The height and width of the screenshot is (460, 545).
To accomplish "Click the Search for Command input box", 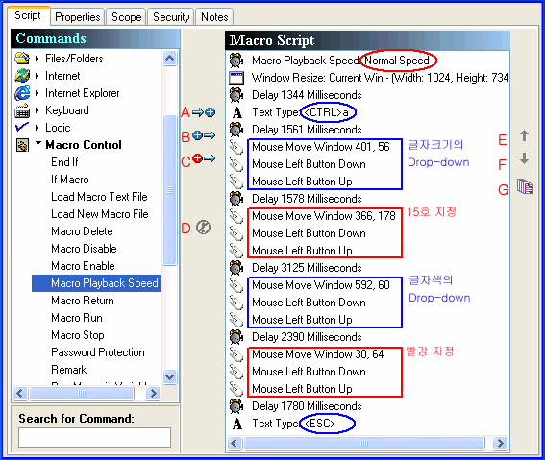I will 94,438.
